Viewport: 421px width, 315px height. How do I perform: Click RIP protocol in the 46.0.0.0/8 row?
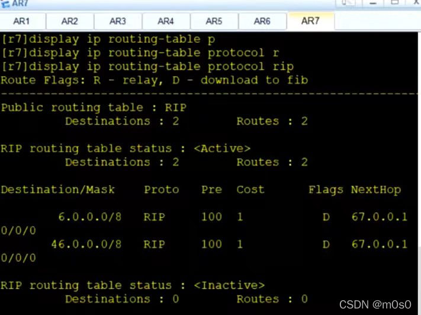tap(155, 244)
